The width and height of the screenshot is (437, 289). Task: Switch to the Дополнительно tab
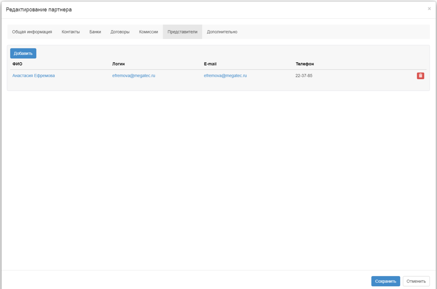coord(222,32)
